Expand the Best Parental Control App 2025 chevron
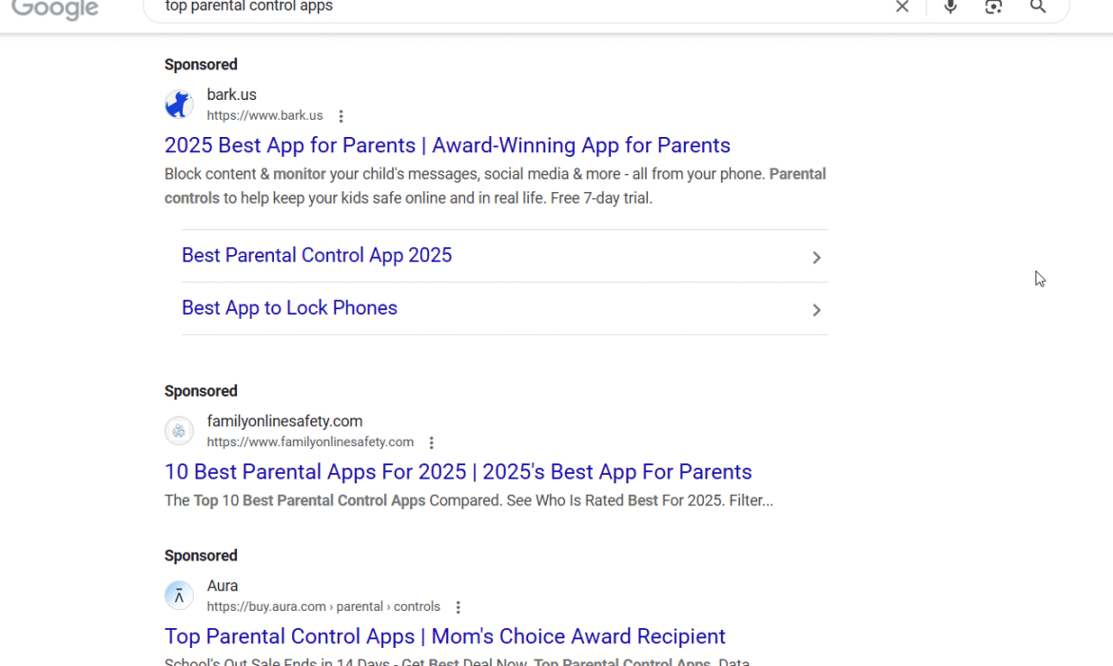1113x666 pixels. pos(816,257)
